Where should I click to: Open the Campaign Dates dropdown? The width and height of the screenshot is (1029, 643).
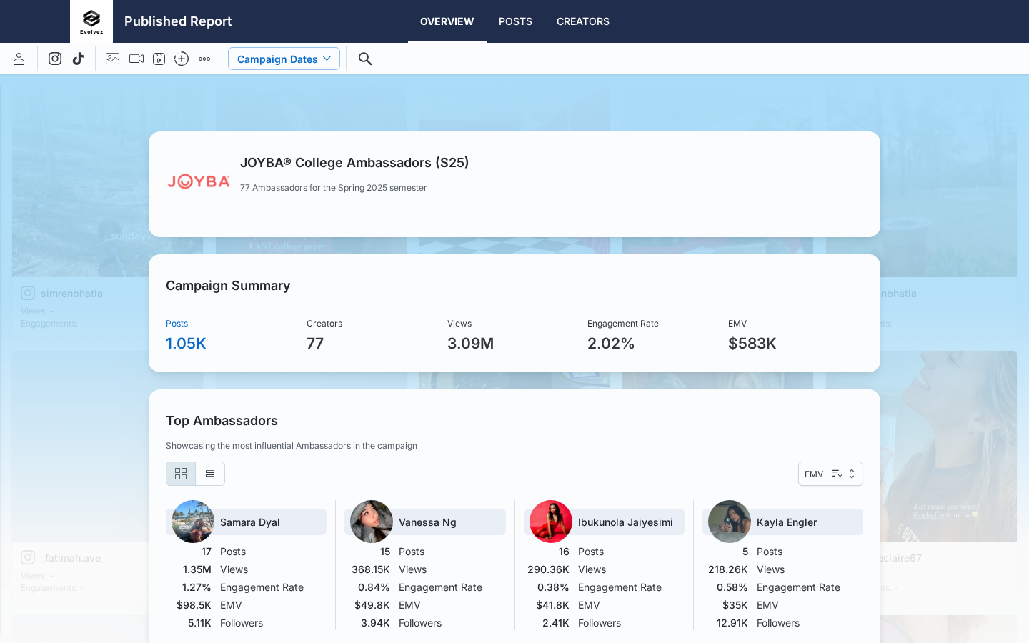tap(284, 59)
